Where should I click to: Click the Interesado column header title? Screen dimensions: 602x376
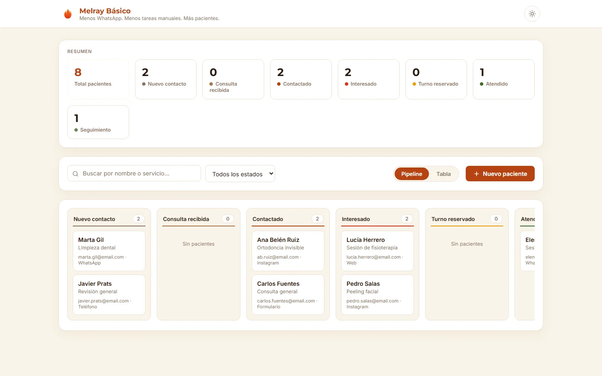click(356, 219)
